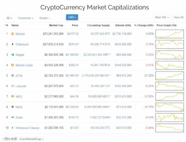The width and height of the screenshot is (186, 142).
Task: Open the All filter dropdown
Action: pos(9,18)
